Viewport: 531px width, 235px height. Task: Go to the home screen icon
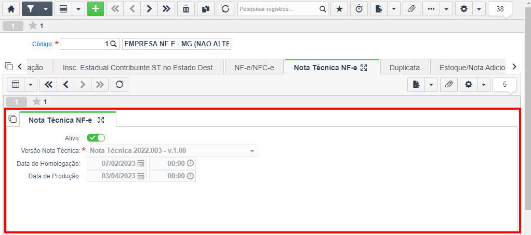coord(11,9)
